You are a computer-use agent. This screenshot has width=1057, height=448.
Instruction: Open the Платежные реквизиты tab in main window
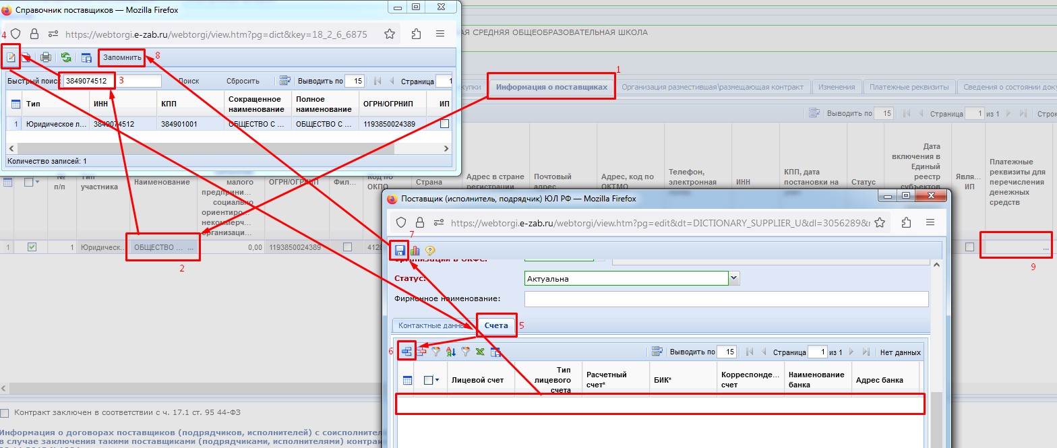coord(909,87)
